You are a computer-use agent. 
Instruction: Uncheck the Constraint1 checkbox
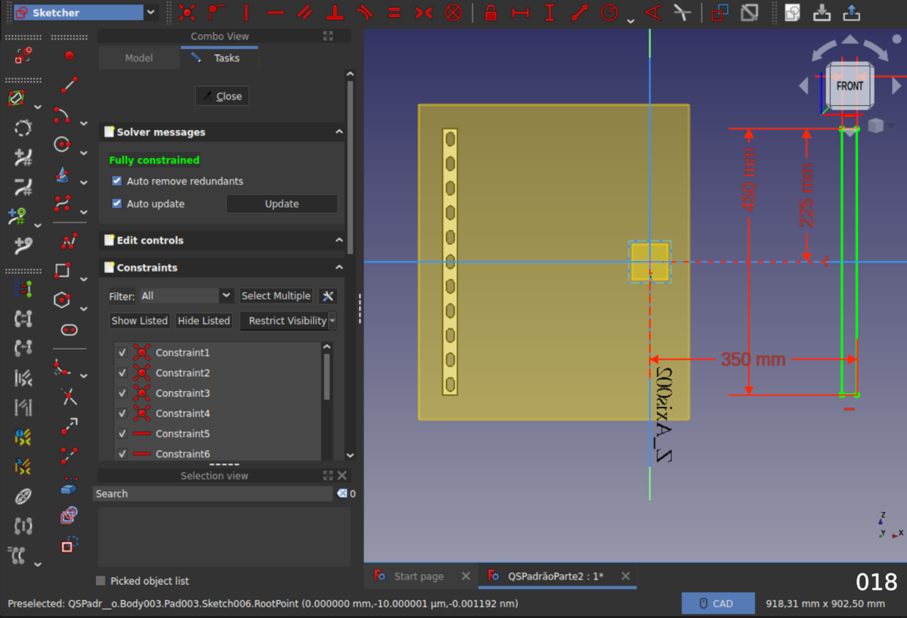click(122, 352)
